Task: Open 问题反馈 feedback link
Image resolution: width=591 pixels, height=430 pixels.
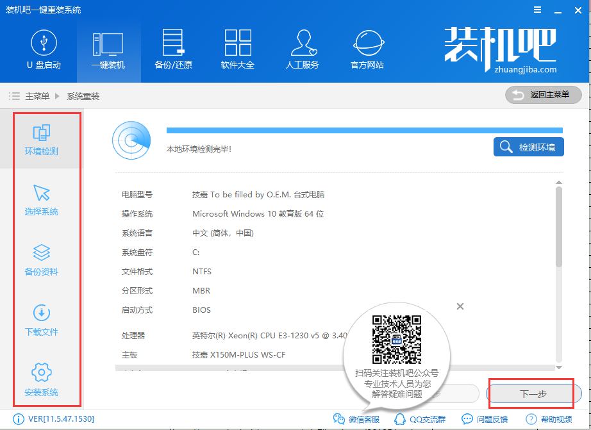Action: [485, 419]
